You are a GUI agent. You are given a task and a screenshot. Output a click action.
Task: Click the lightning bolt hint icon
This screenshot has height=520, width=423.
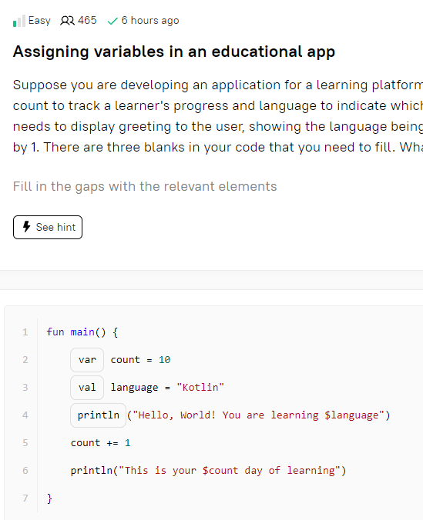27,227
